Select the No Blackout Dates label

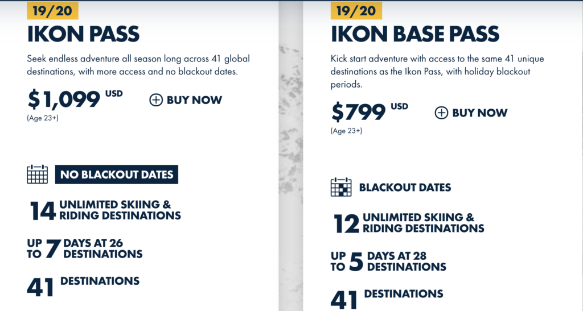(x=117, y=175)
